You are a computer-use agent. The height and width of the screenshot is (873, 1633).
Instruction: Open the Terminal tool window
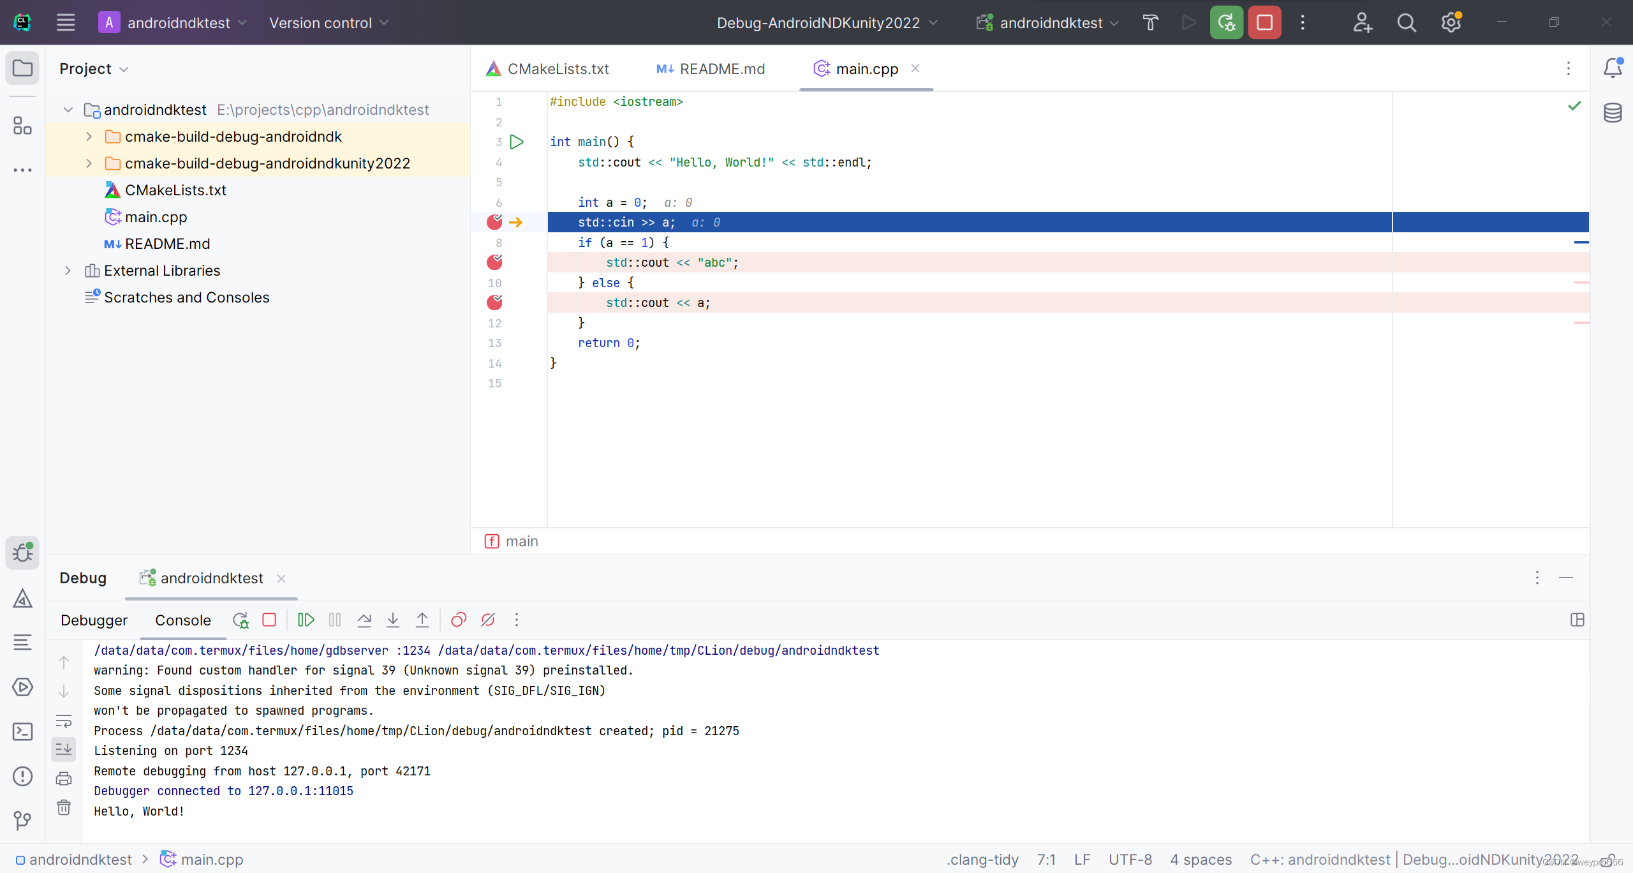22,732
